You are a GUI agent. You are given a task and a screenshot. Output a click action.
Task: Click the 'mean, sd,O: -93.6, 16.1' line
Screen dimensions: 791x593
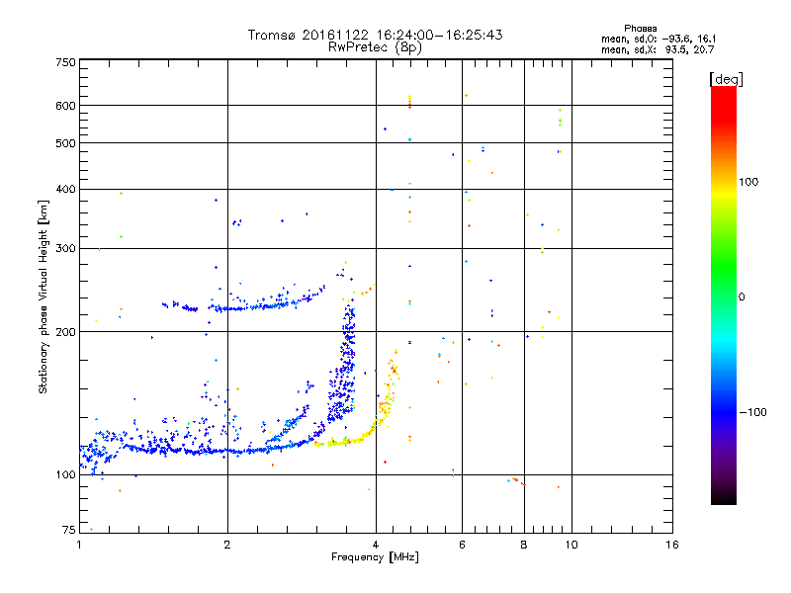(x=659, y=39)
